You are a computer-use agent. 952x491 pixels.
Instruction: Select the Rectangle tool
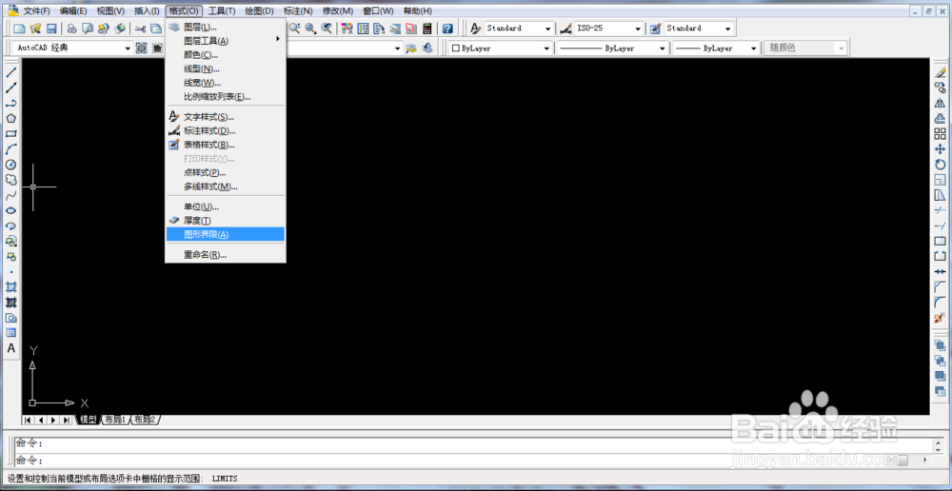[x=10, y=133]
